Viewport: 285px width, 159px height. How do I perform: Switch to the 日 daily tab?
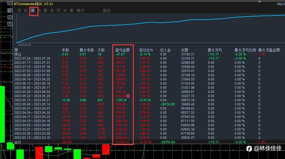tap(26, 10)
